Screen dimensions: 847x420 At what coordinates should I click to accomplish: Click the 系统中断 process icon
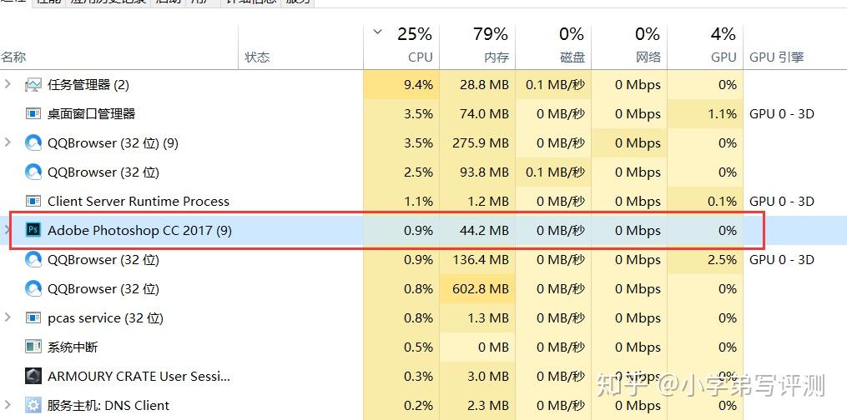[x=33, y=347]
